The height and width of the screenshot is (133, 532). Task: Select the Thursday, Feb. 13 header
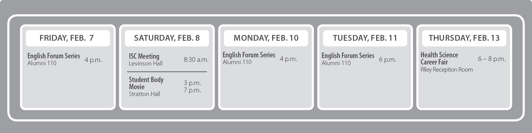click(x=464, y=38)
